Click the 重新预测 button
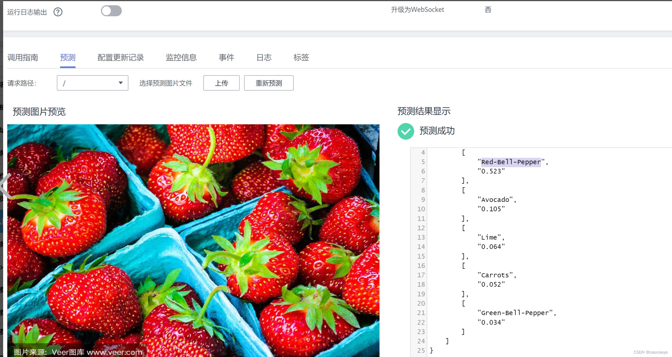Screen dimensions: 672x357 (x=269, y=83)
